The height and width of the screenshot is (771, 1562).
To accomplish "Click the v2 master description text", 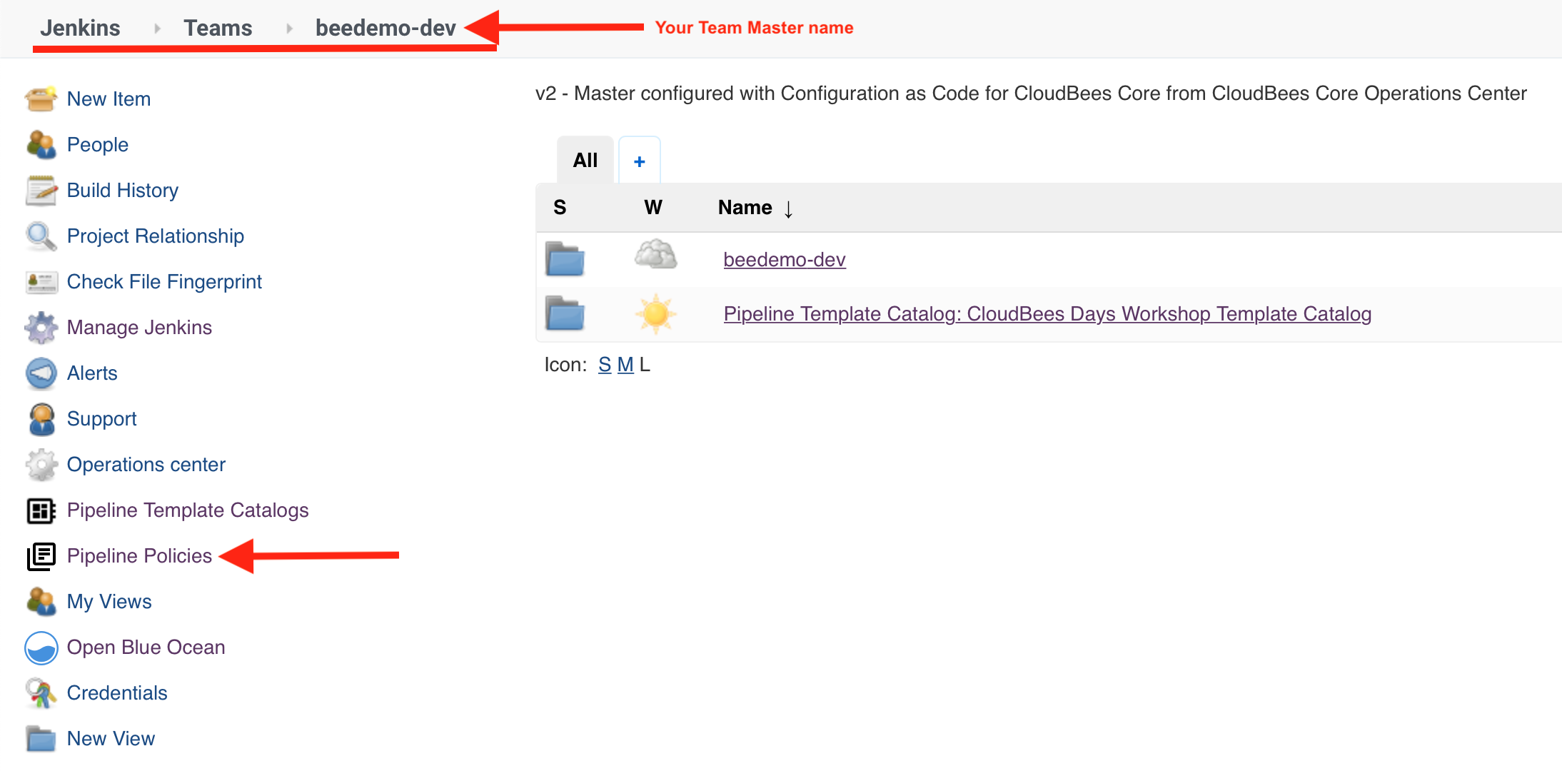I will [1031, 94].
